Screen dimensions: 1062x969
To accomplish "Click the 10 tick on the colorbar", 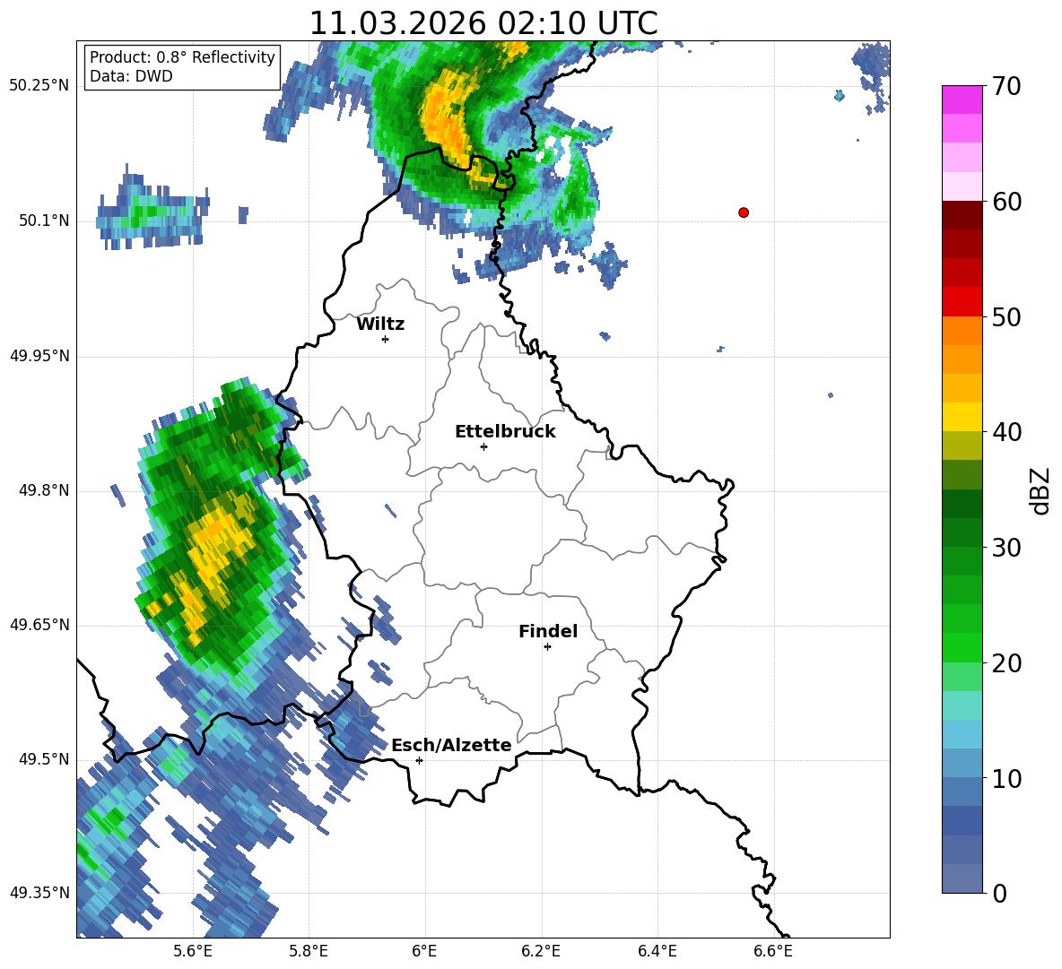I will point(1006,778).
